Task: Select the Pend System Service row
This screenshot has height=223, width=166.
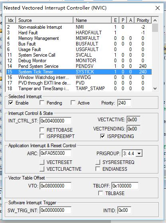Action: (x=79, y=66)
